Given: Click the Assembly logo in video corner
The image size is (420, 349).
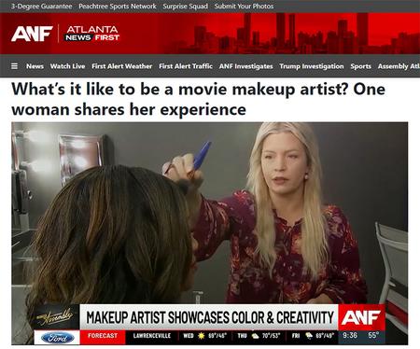Looking at the screenshot, I should [x=55, y=317].
